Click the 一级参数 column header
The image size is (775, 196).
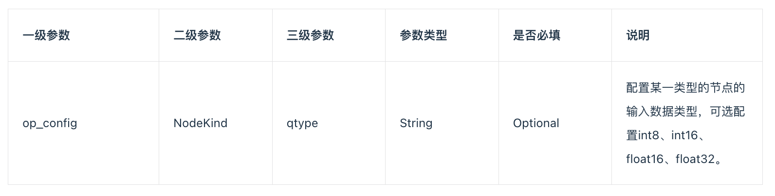tap(46, 35)
